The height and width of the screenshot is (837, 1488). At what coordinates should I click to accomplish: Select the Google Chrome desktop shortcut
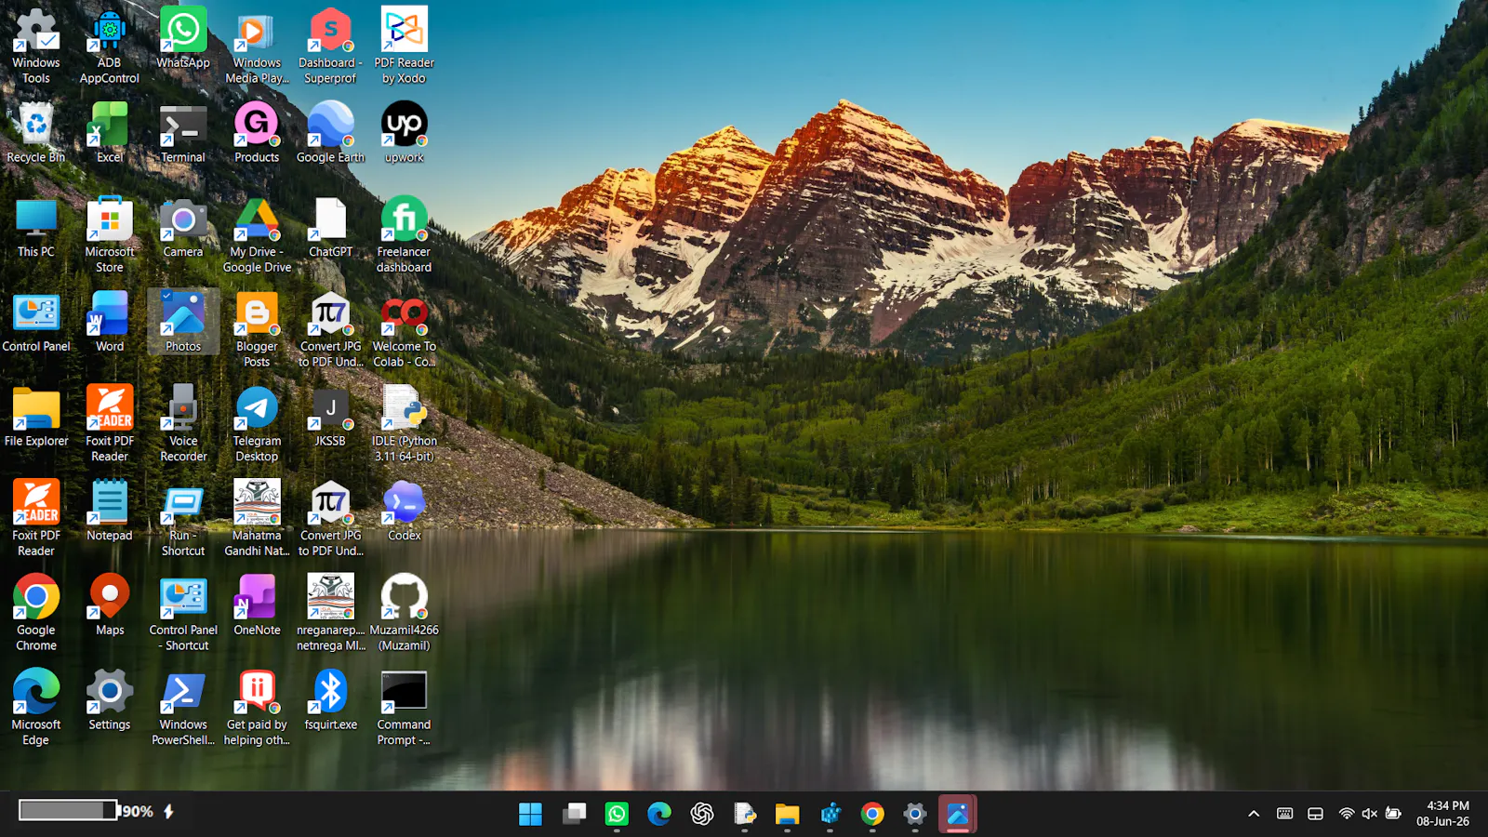click(x=36, y=614)
